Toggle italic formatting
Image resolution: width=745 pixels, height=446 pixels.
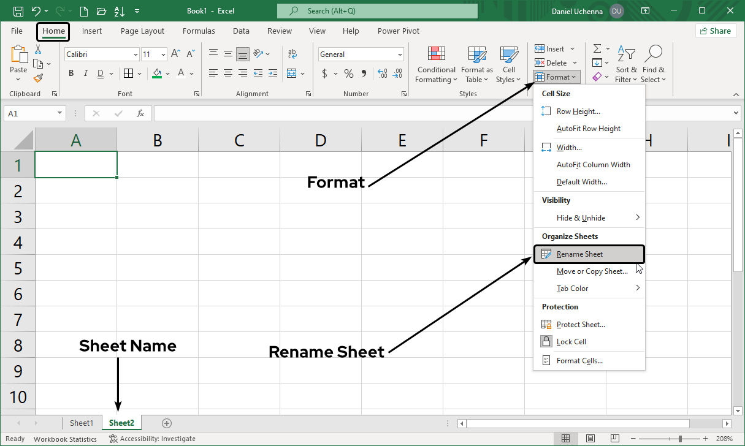(x=85, y=73)
